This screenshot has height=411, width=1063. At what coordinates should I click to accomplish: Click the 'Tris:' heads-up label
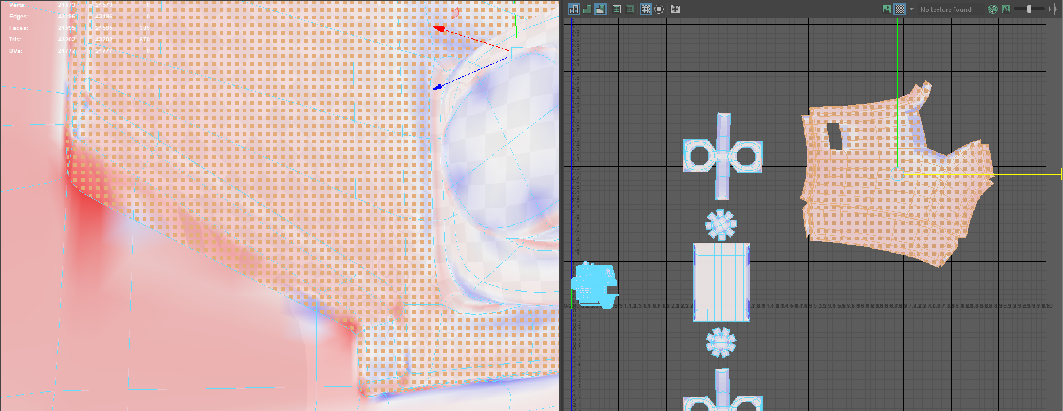[x=15, y=40]
